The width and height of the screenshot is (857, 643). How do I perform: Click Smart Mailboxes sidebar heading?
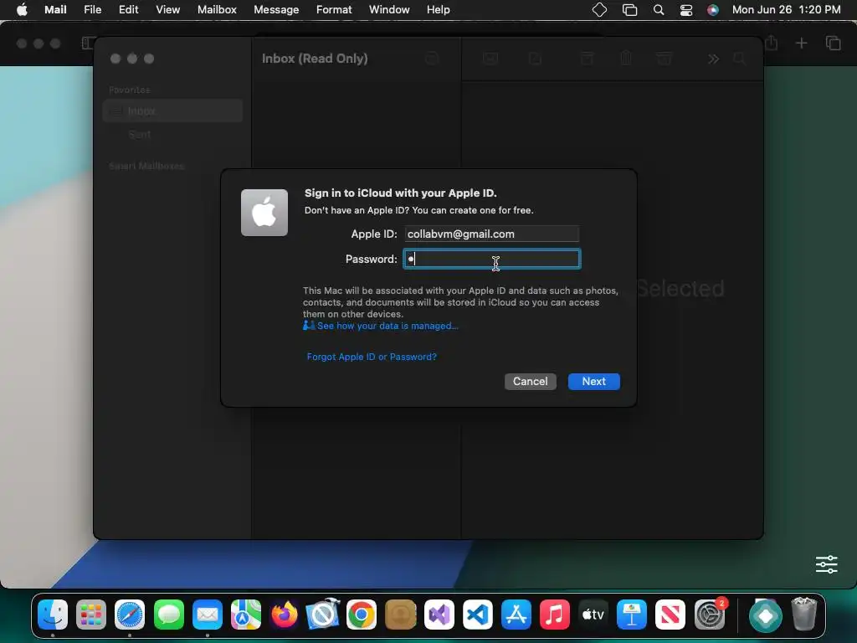[x=146, y=166]
